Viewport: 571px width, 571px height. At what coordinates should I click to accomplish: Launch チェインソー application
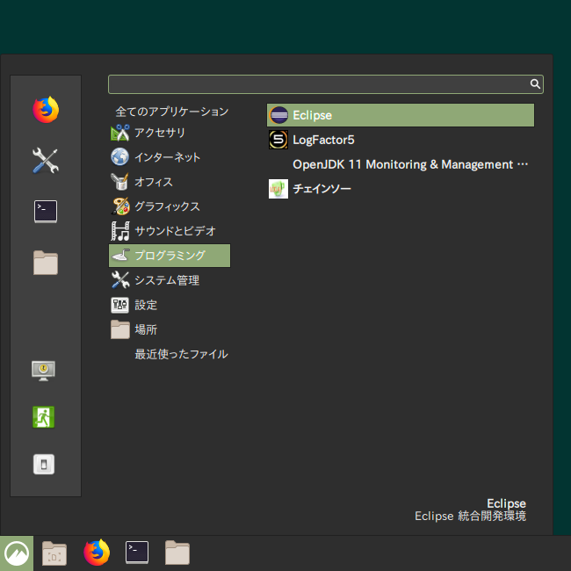pyautogui.click(x=401, y=189)
